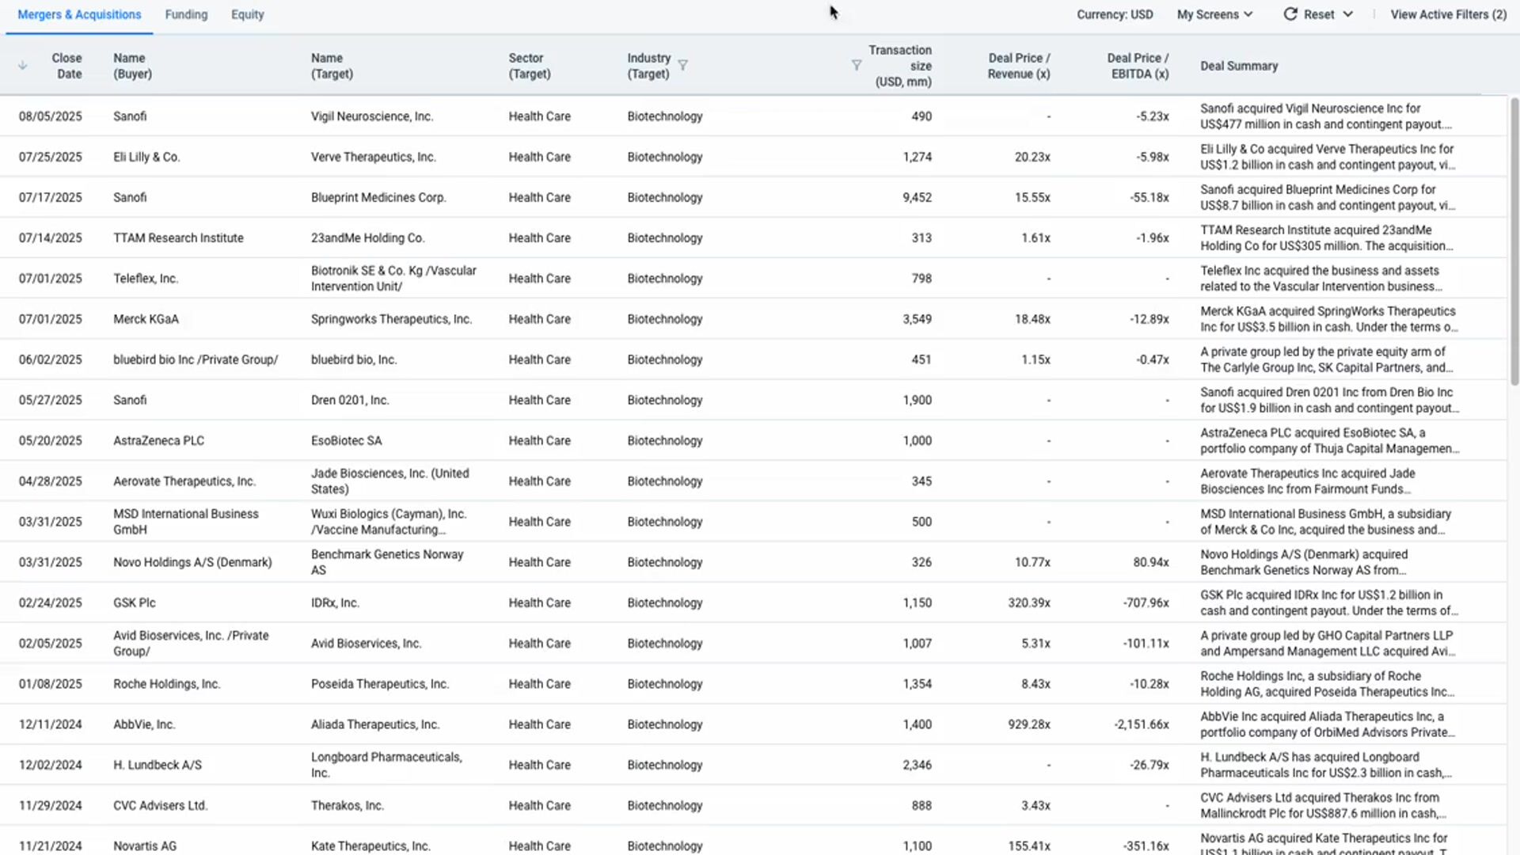Click the Name (Buyer) column header
This screenshot has height=855, width=1520.
click(x=132, y=66)
